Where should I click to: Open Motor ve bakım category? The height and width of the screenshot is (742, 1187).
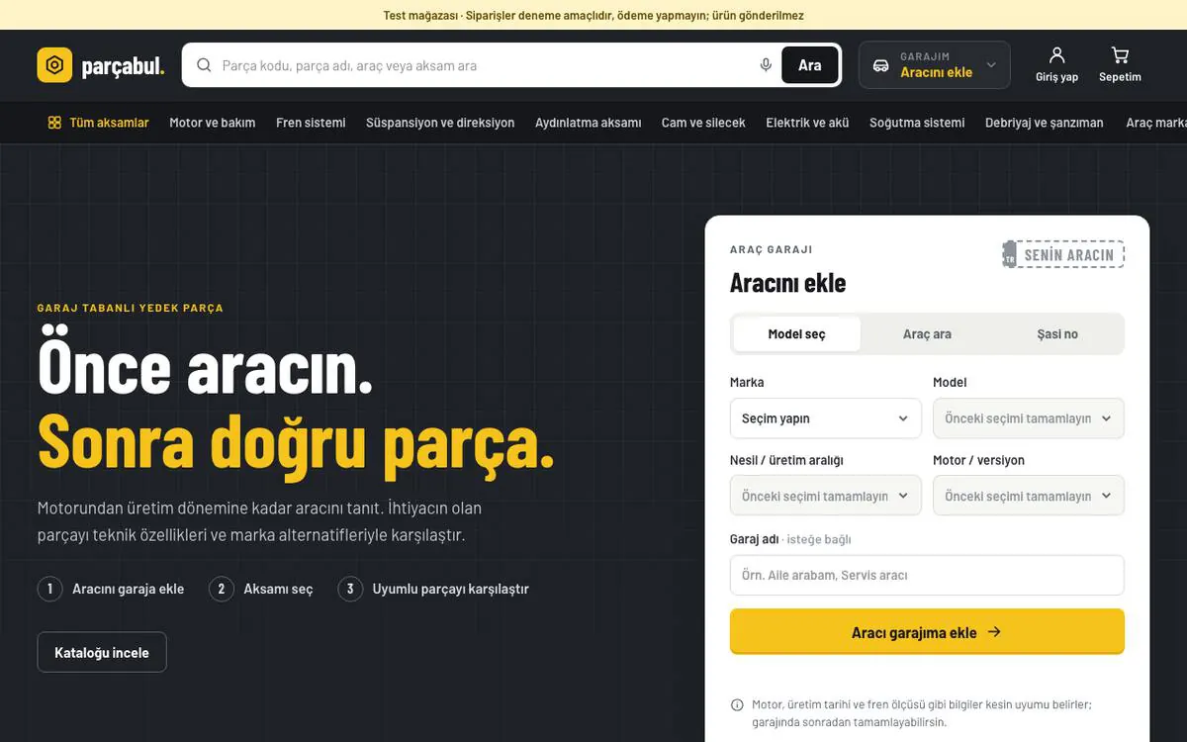click(213, 123)
